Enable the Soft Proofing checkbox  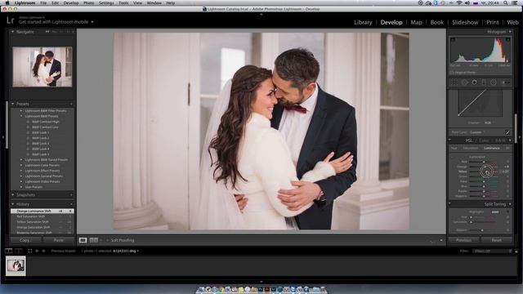coord(107,240)
